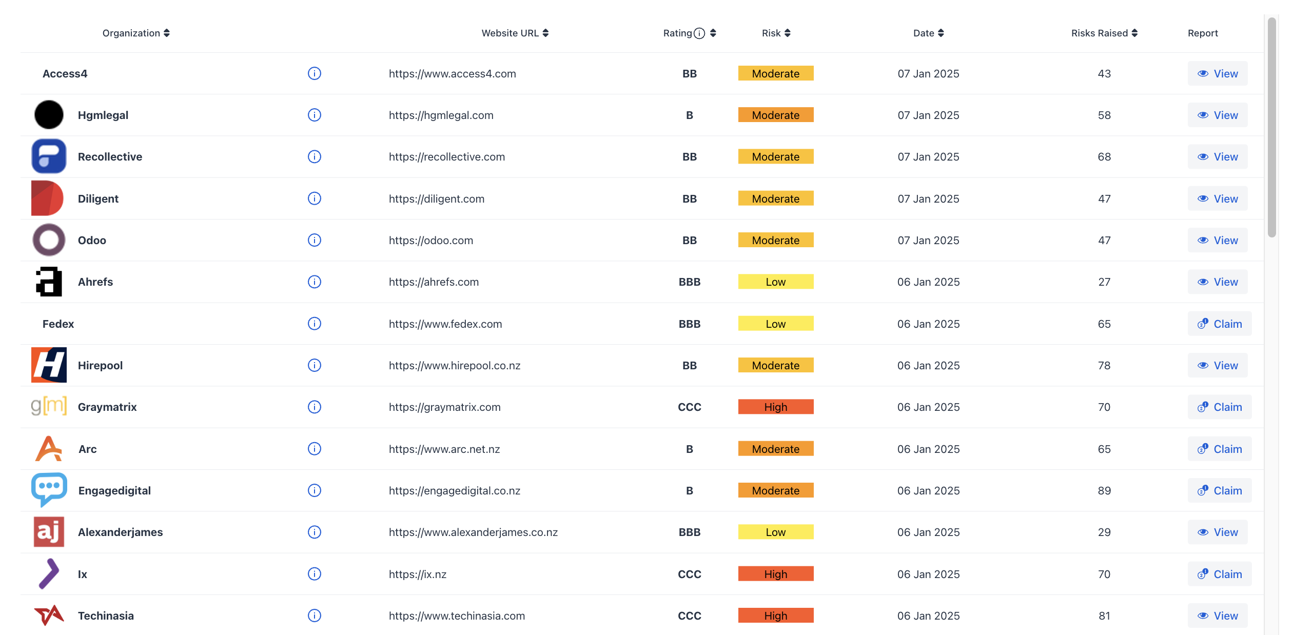
Task: Click the Recollective blue logo
Action: (x=49, y=156)
